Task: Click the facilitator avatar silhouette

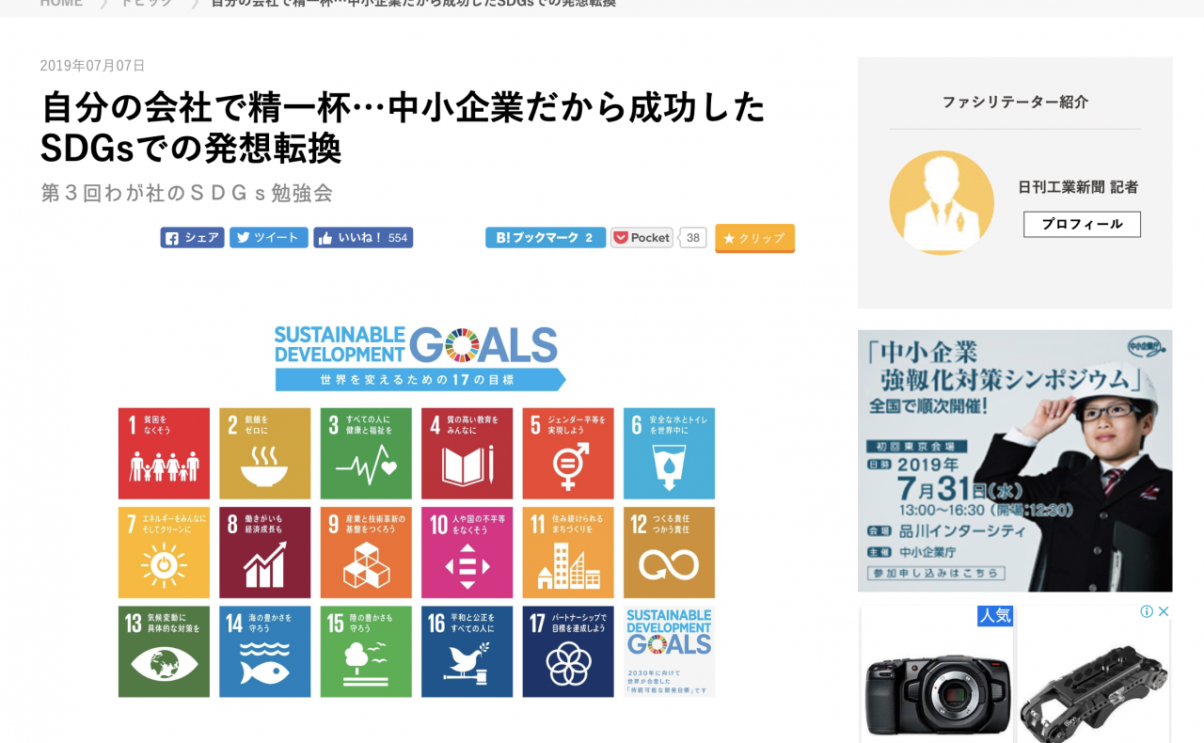Action: click(x=942, y=202)
